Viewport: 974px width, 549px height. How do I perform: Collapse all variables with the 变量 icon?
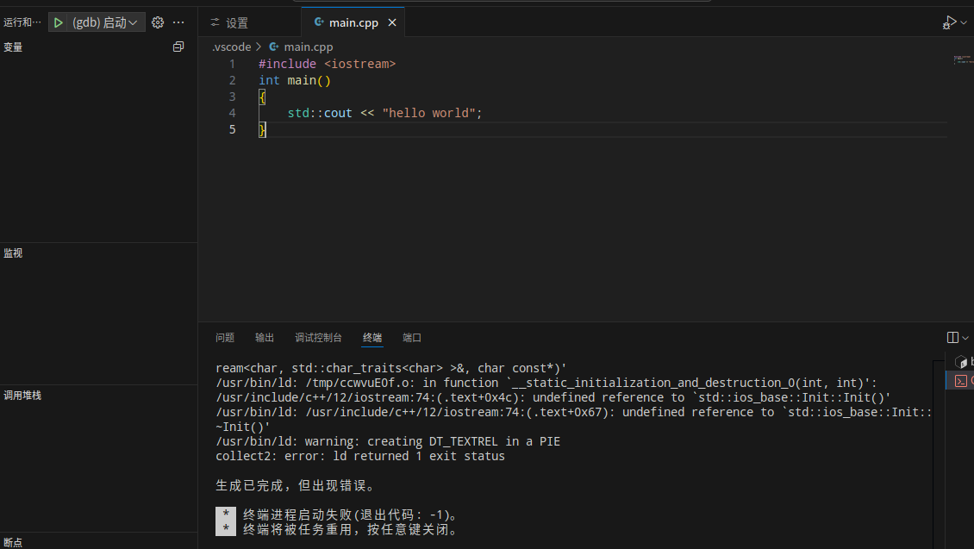point(178,47)
